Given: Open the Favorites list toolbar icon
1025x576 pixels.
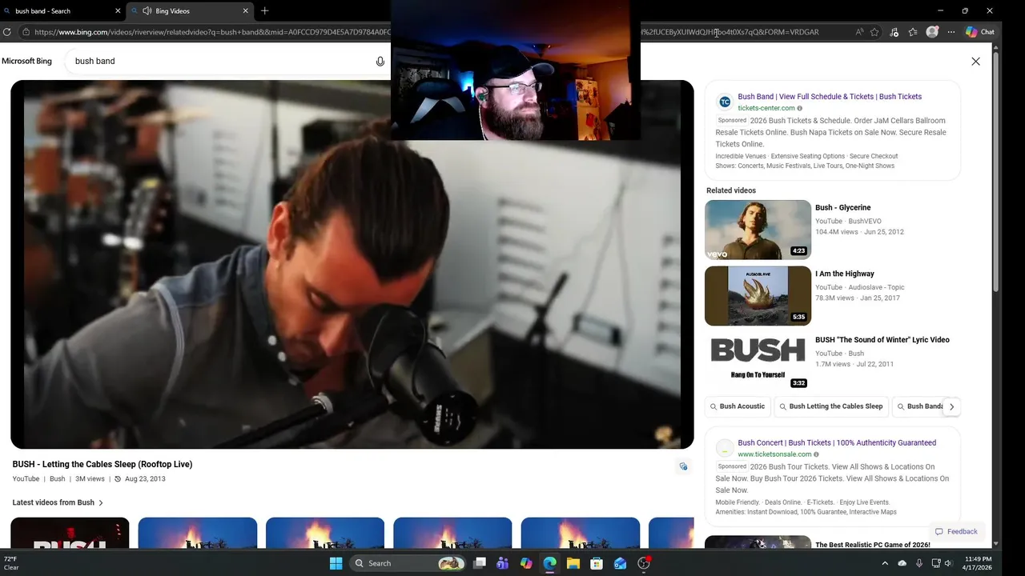Looking at the screenshot, I should point(913,32).
